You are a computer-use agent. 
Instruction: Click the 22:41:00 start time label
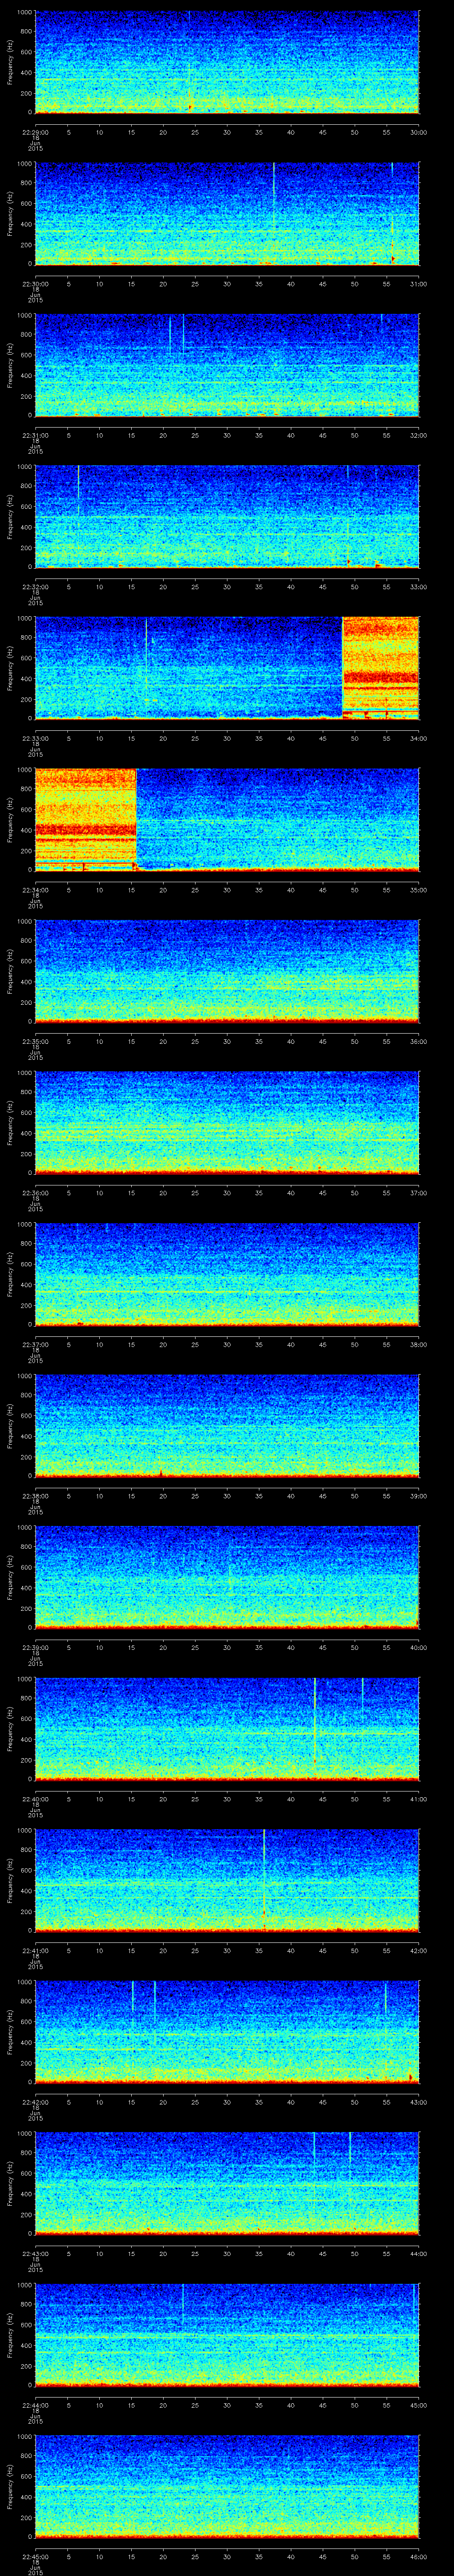tap(35, 1950)
